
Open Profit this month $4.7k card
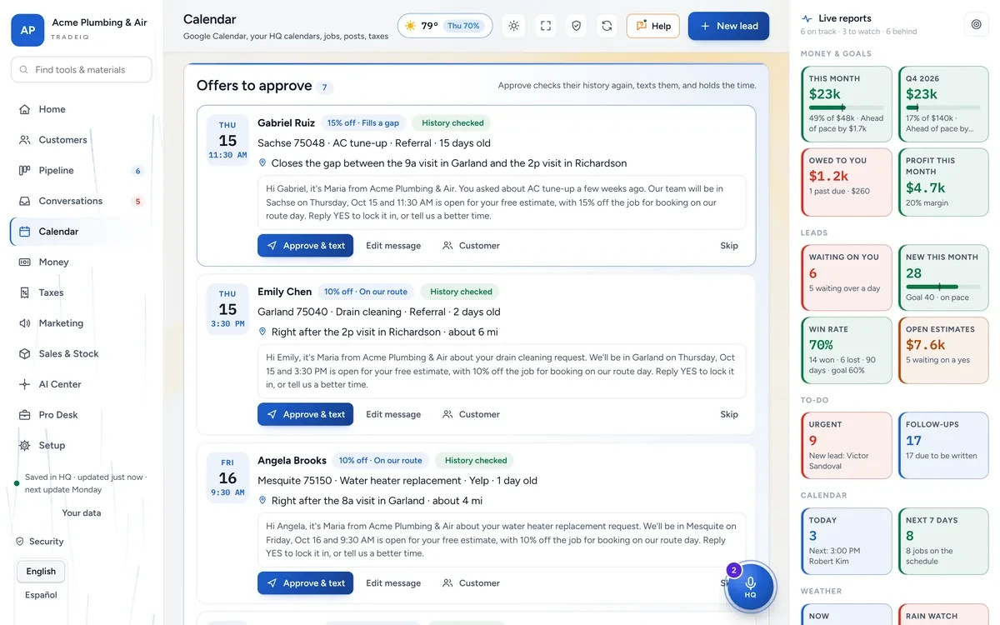943,182
